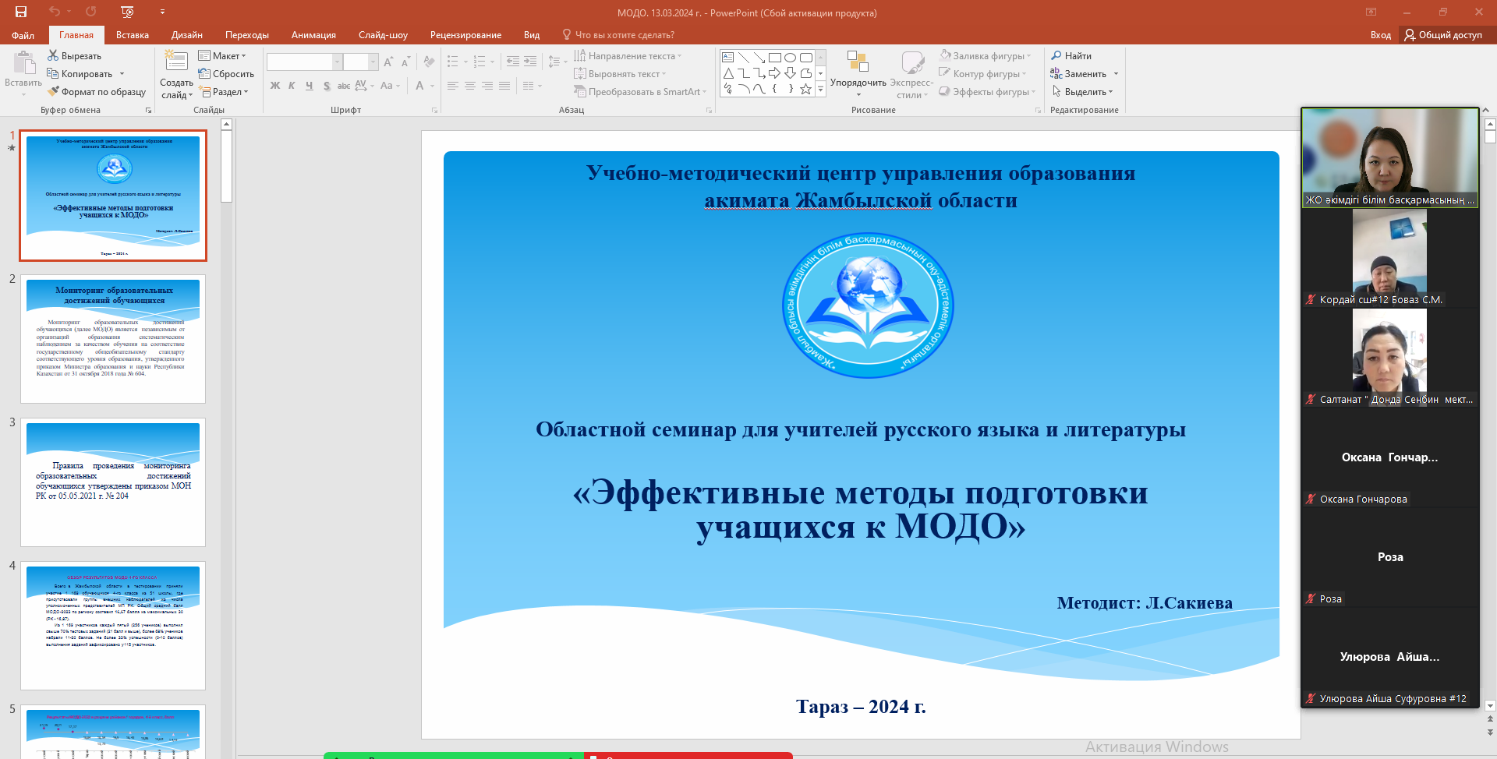This screenshot has width=1497, height=759.
Task: Decrease list indent level
Action: coord(513,62)
